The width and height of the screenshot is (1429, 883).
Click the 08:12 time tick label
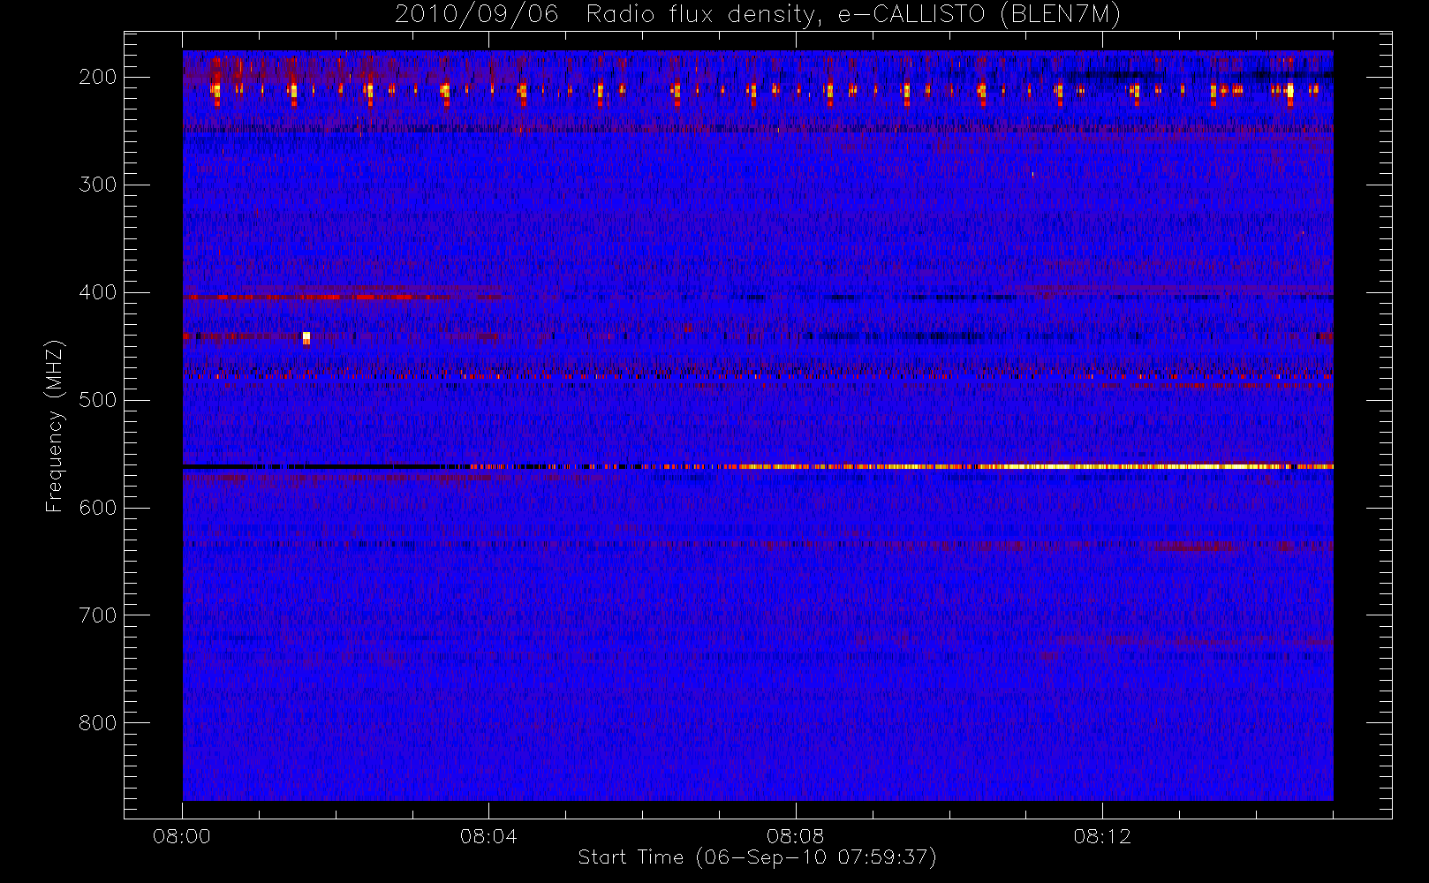click(1102, 836)
